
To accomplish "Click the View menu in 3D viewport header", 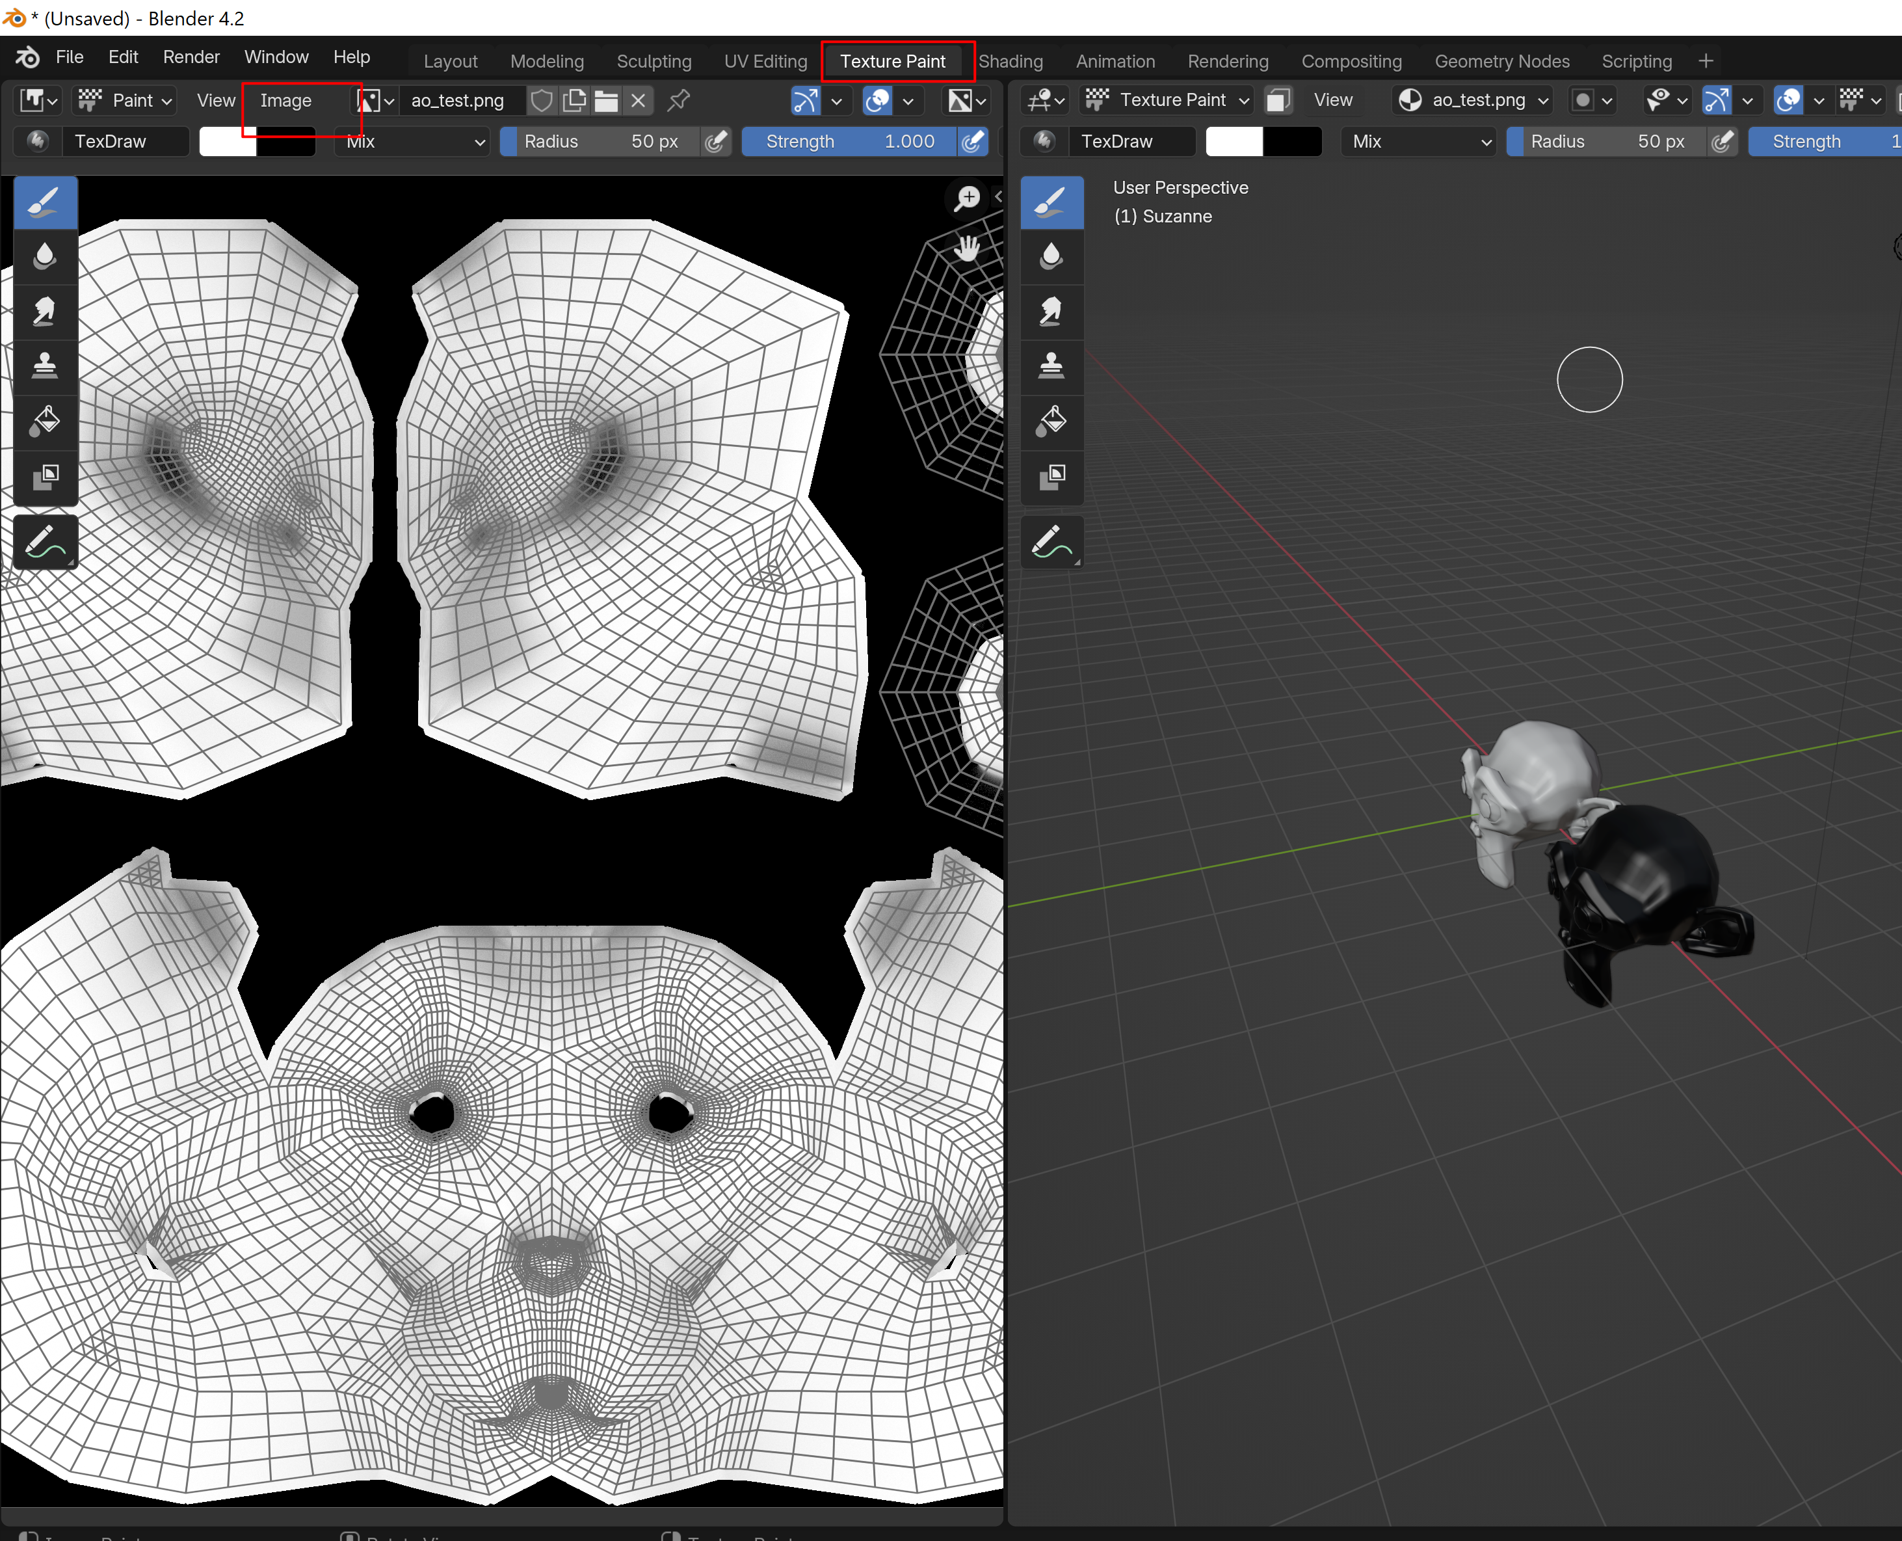I will (1332, 100).
